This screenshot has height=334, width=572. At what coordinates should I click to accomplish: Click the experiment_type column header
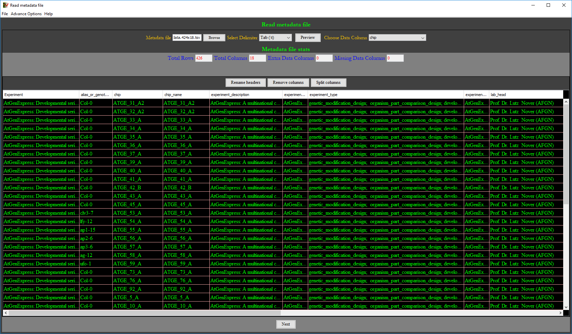(385, 95)
